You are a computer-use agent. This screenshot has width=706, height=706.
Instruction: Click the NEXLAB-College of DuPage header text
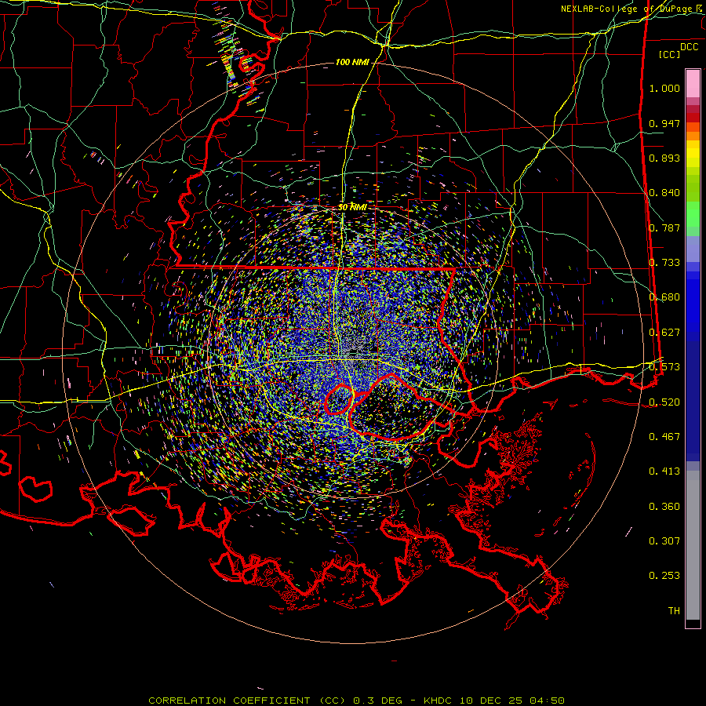tap(632, 9)
